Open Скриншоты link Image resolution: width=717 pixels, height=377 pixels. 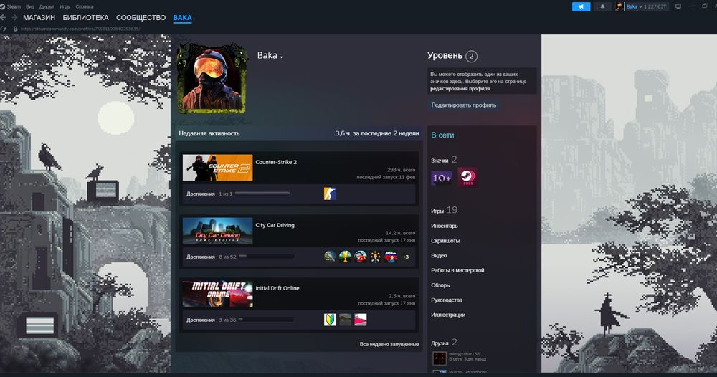tap(445, 241)
